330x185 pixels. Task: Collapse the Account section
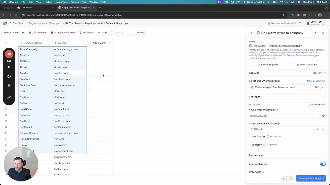tap(324, 73)
